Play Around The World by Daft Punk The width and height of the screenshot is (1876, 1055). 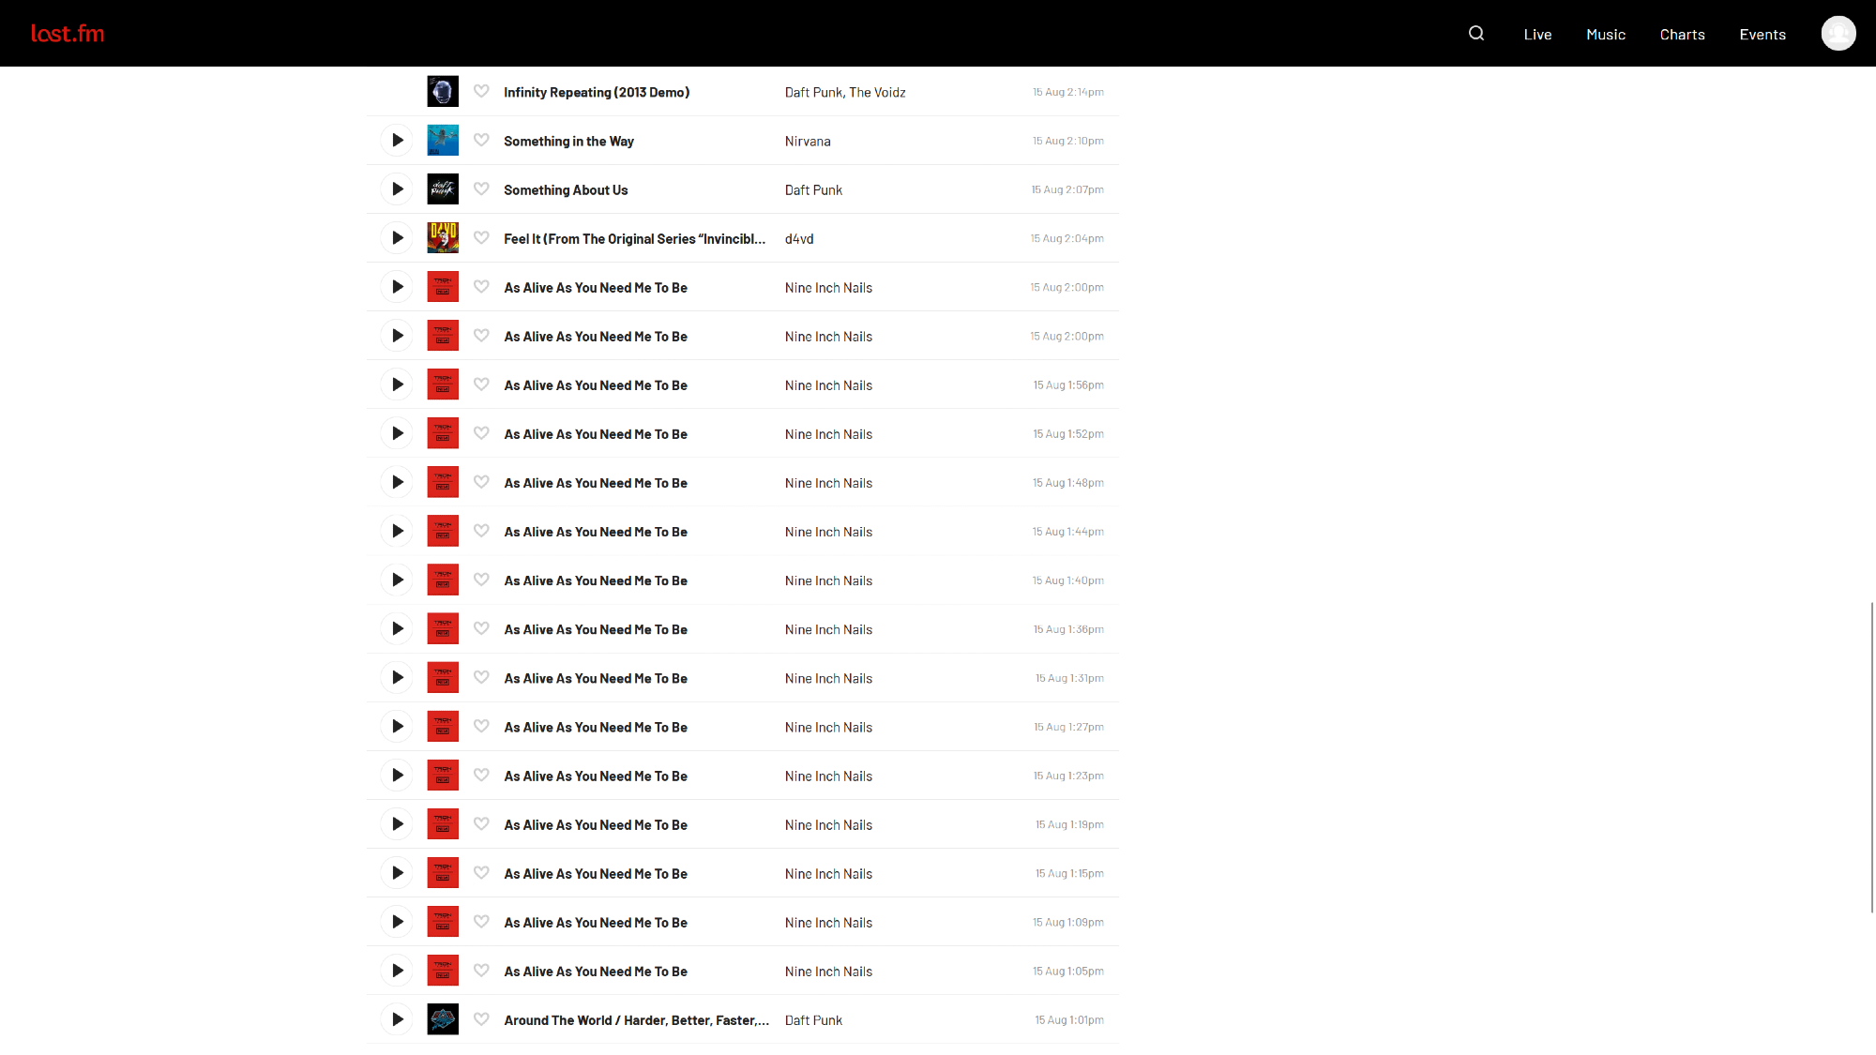point(397,1019)
